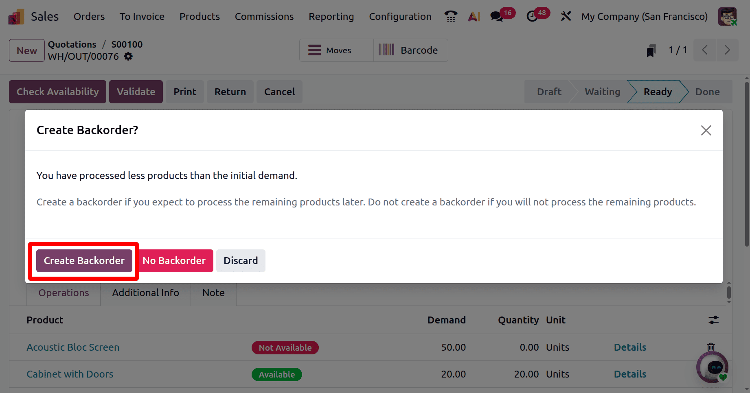750x393 pixels.
Task: Open the VoIP phone icon
Action: [451, 17]
